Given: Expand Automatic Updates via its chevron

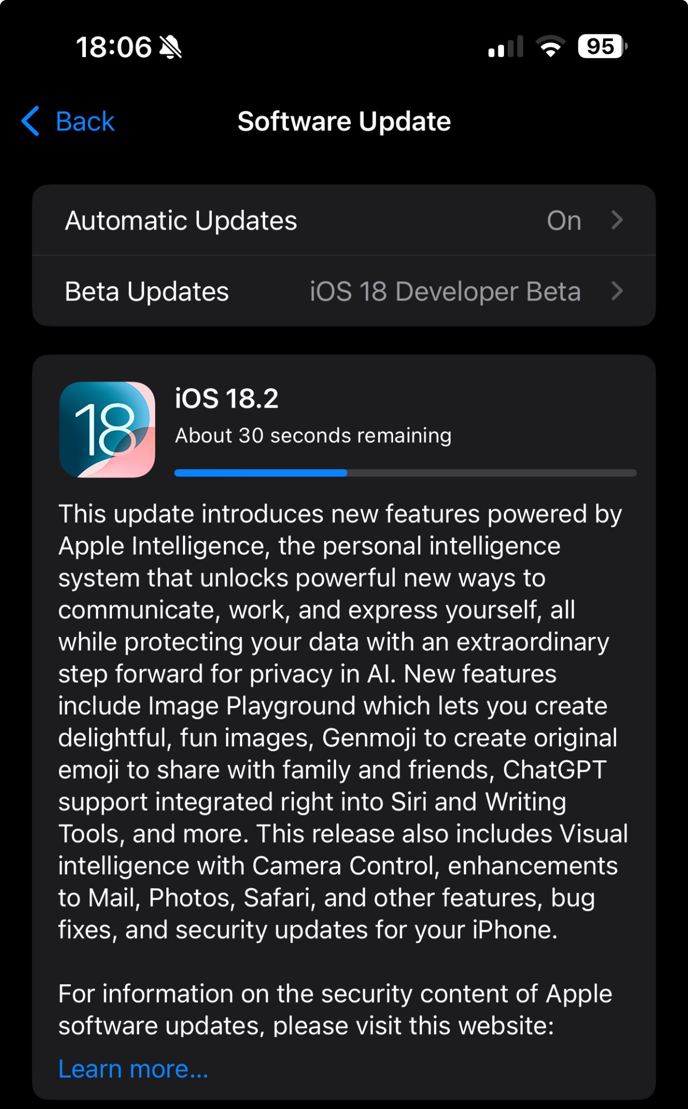Looking at the screenshot, I should tap(617, 220).
